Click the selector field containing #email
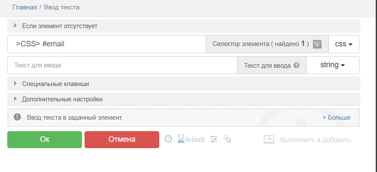Screen dimensions: 377x172 [107, 44]
